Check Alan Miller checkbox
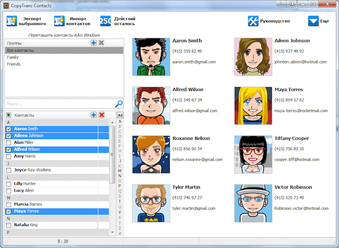 [9, 143]
